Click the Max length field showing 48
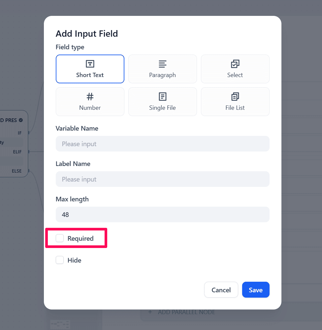This screenshot has width=322, height=330. 162,215
